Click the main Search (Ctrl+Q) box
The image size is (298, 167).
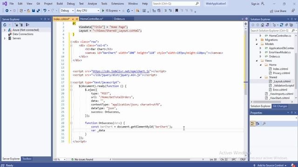click(x=176, y=4)
